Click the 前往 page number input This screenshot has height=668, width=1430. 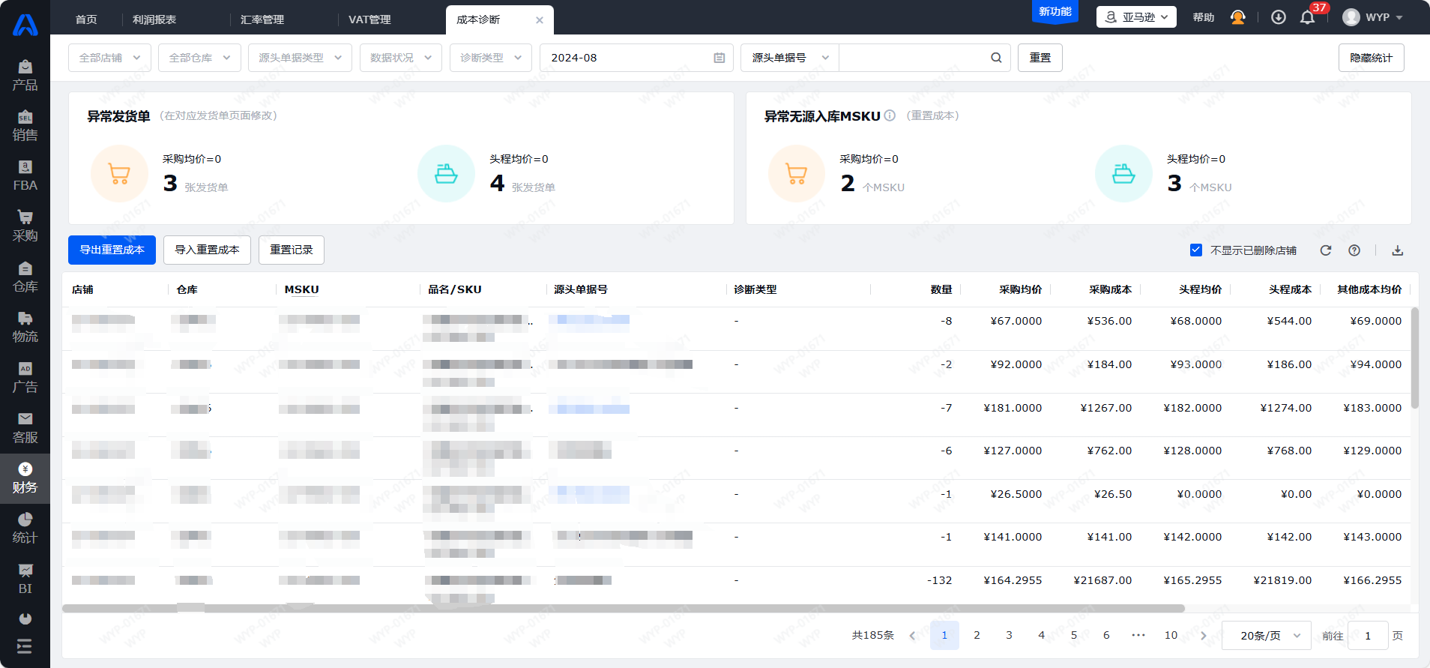tap(1368, 636)
